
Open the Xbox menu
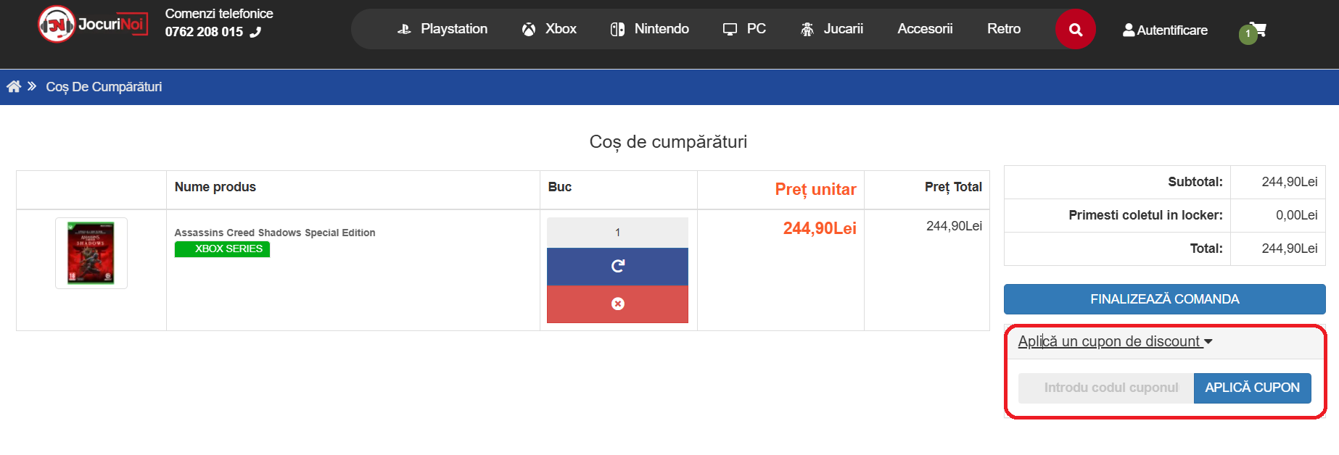pyautogui.click(x=549, y=29)
